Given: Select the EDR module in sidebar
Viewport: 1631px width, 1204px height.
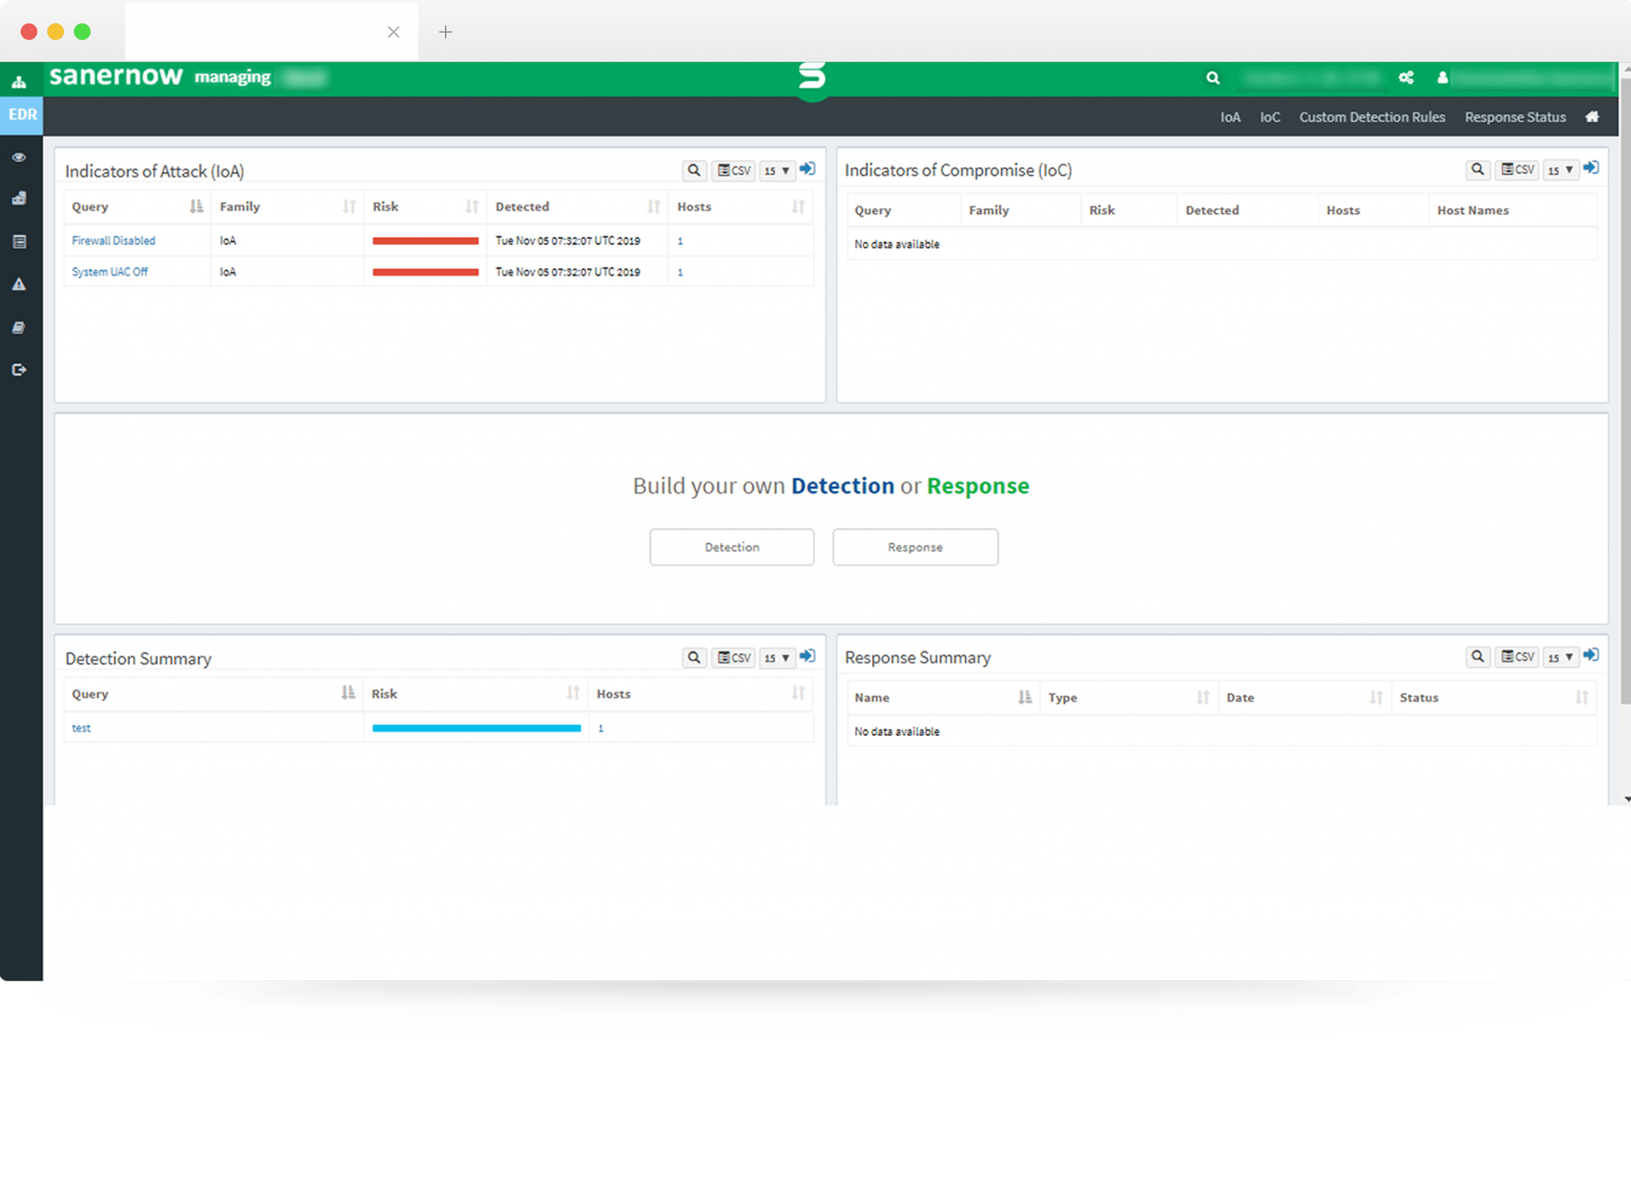Looking at the screenshot, I should [x=22, y=115].
